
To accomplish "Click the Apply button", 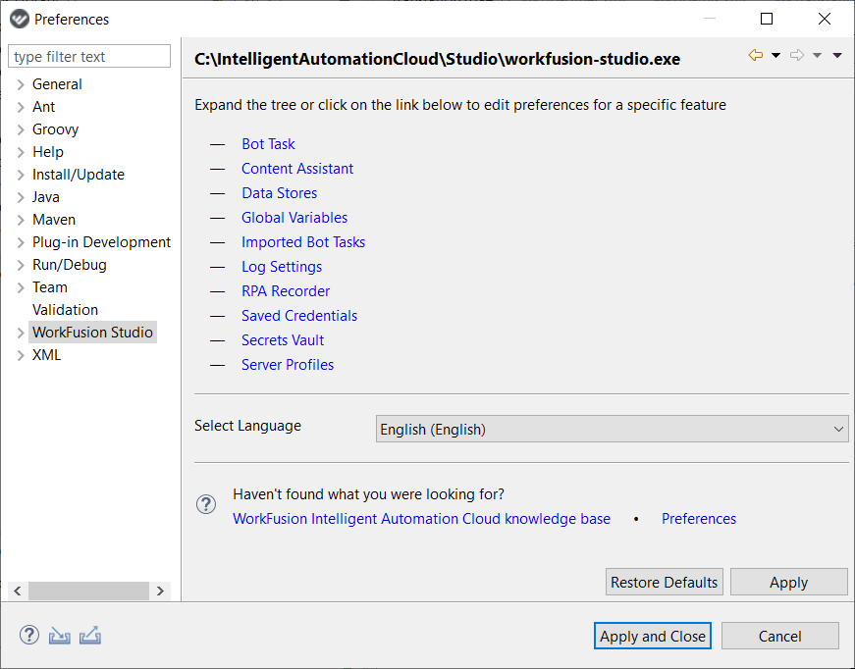I will pos(789,583).
